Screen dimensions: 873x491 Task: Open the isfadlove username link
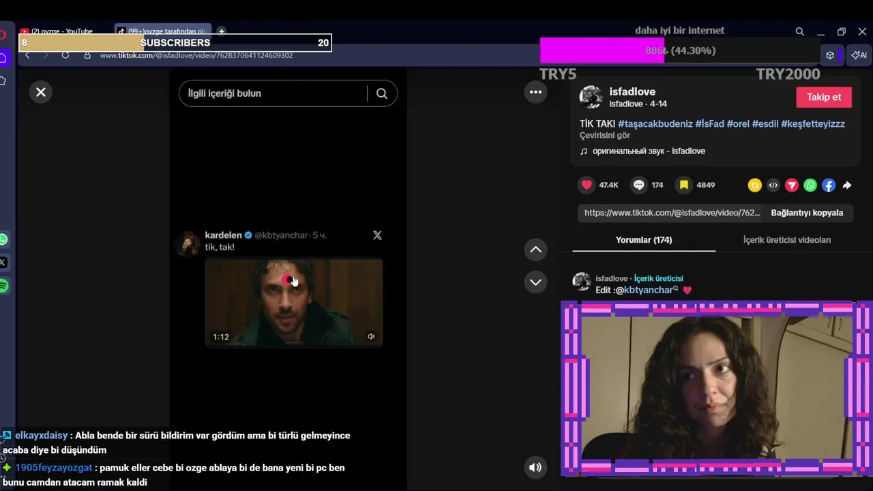[x=632, y=92]
